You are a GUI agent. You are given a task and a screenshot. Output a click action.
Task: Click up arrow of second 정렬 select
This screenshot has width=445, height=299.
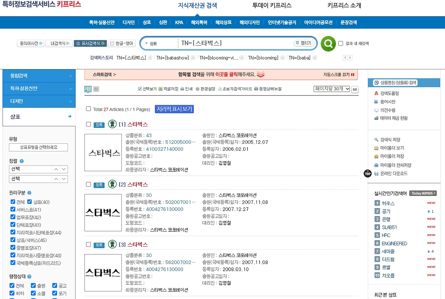pos(56,179)
